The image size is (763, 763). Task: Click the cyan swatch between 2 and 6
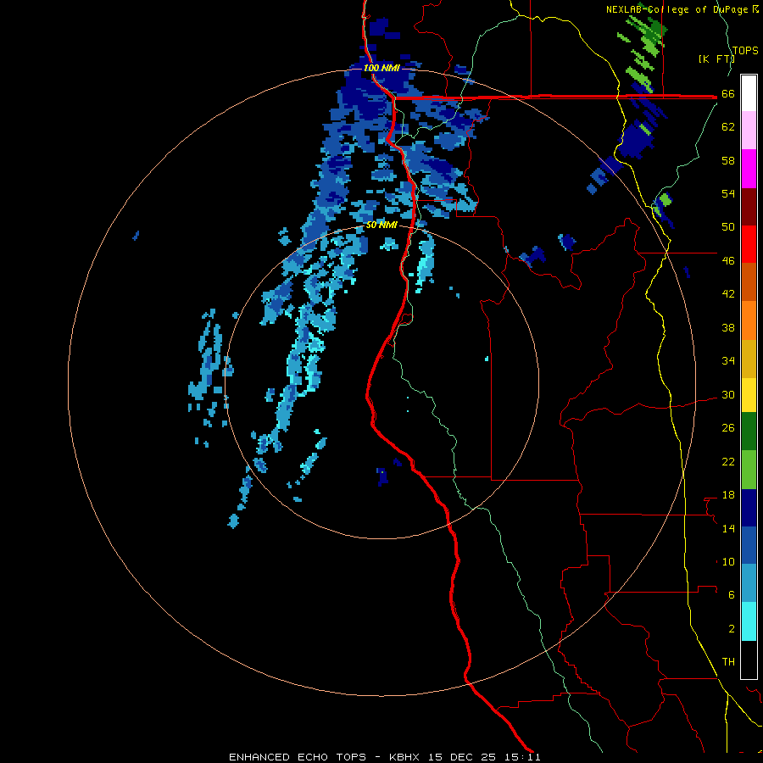click(x=749, y=621)
